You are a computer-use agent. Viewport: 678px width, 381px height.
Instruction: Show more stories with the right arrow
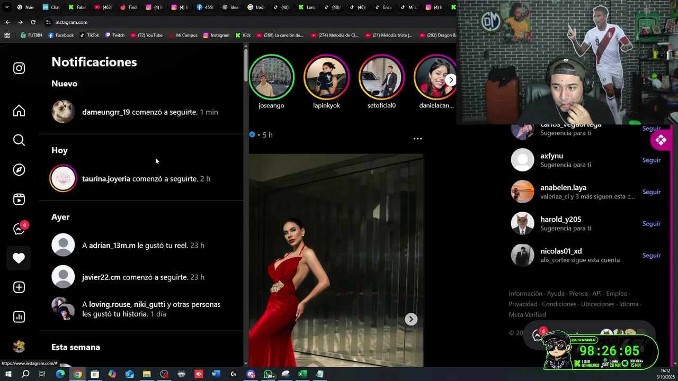pyautogui.click(x=450, y=80)
